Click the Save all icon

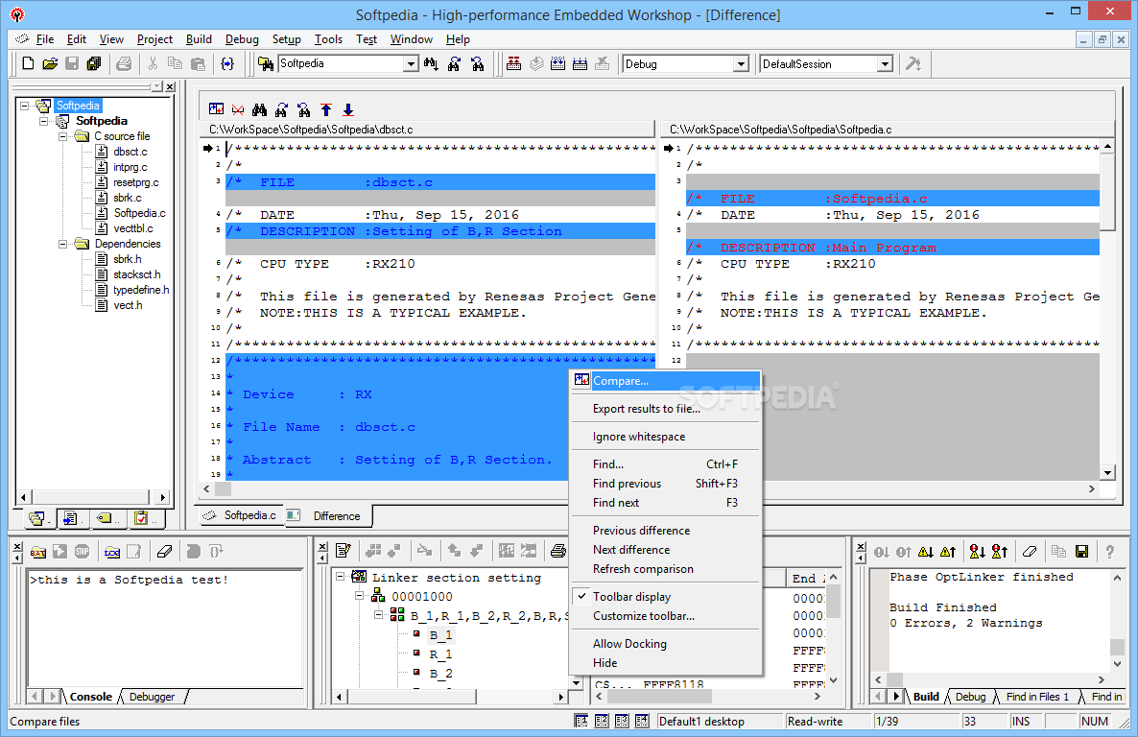tap(94, 64)
